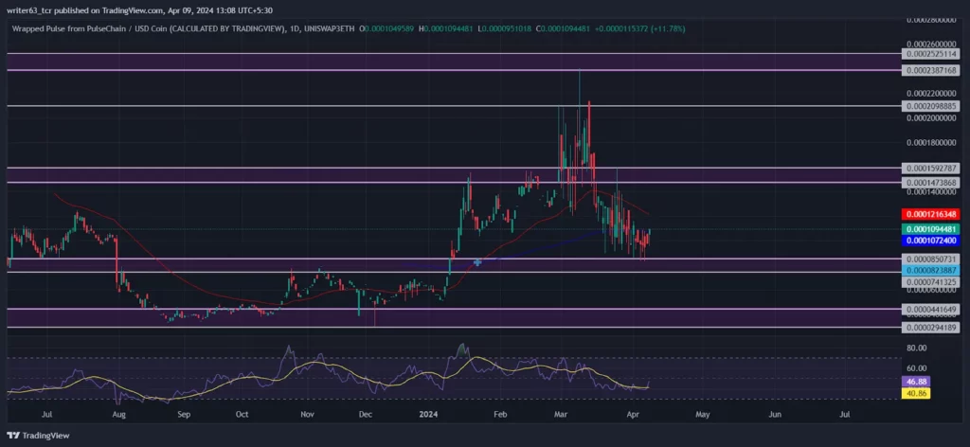Click the Mar label on the time axis
The width and height of the screenshot is (970, 447).
562,414
